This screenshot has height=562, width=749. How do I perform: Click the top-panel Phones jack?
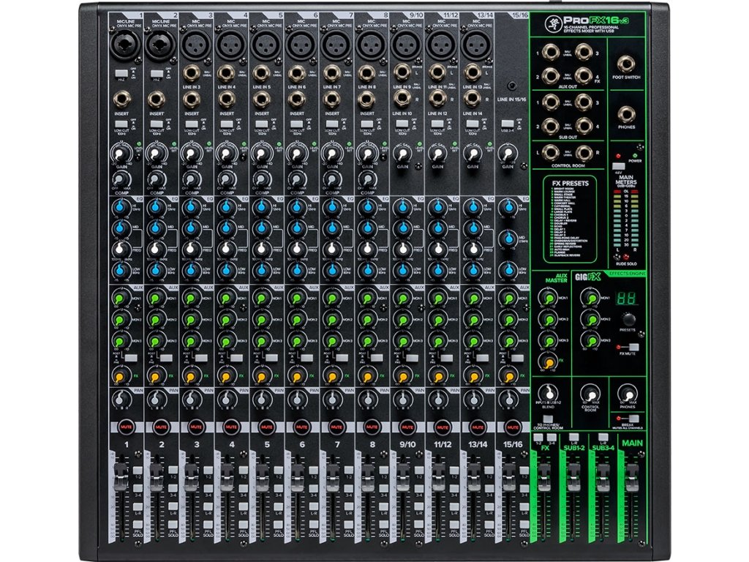pyautogui.click(x=627, y=115)
